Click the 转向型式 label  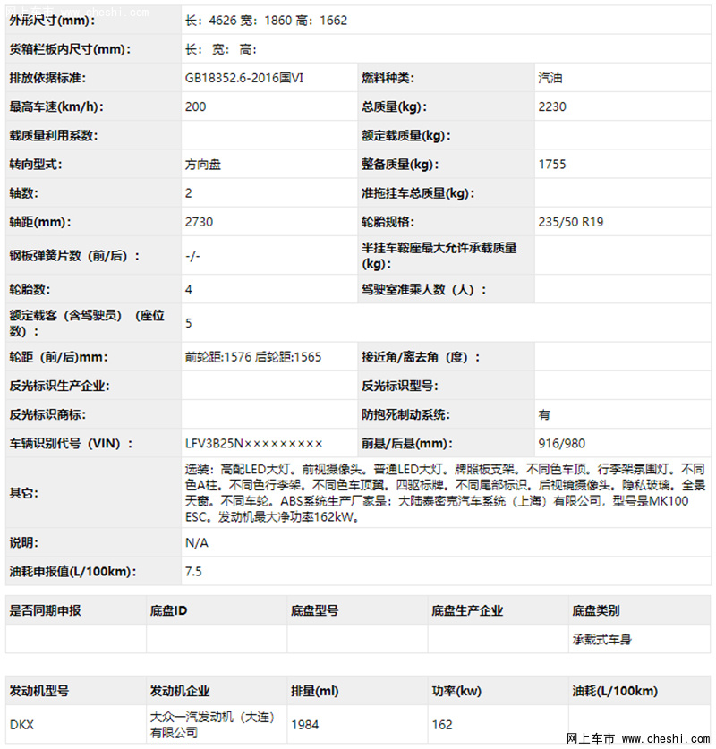point(35,165)
